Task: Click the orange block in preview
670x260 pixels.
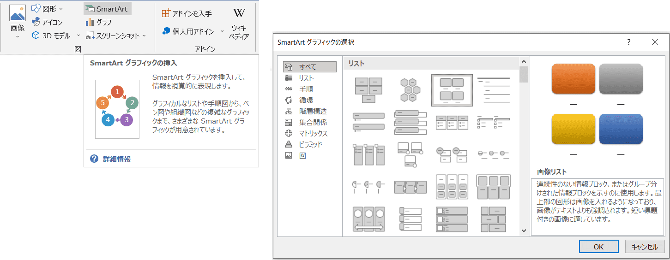Action: pos(573,80)
